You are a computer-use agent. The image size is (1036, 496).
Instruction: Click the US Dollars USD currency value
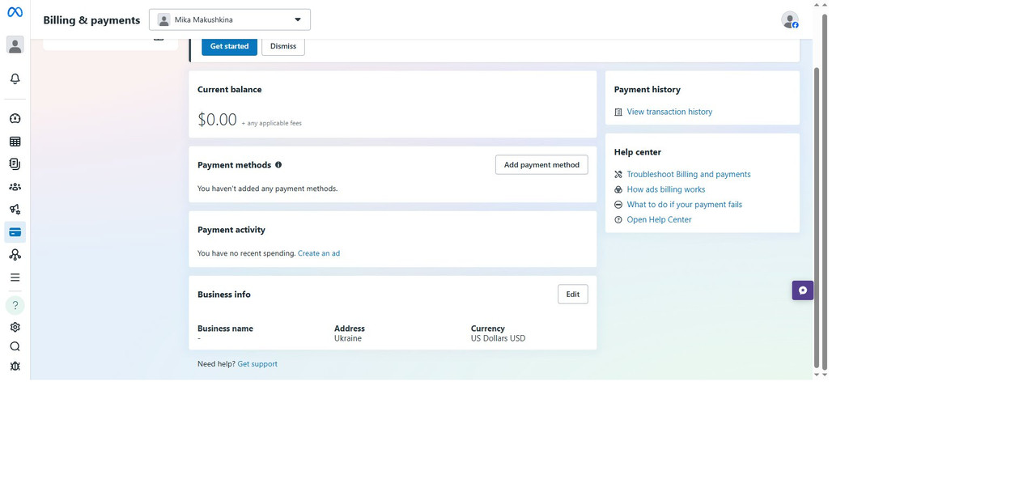point(498,338)
